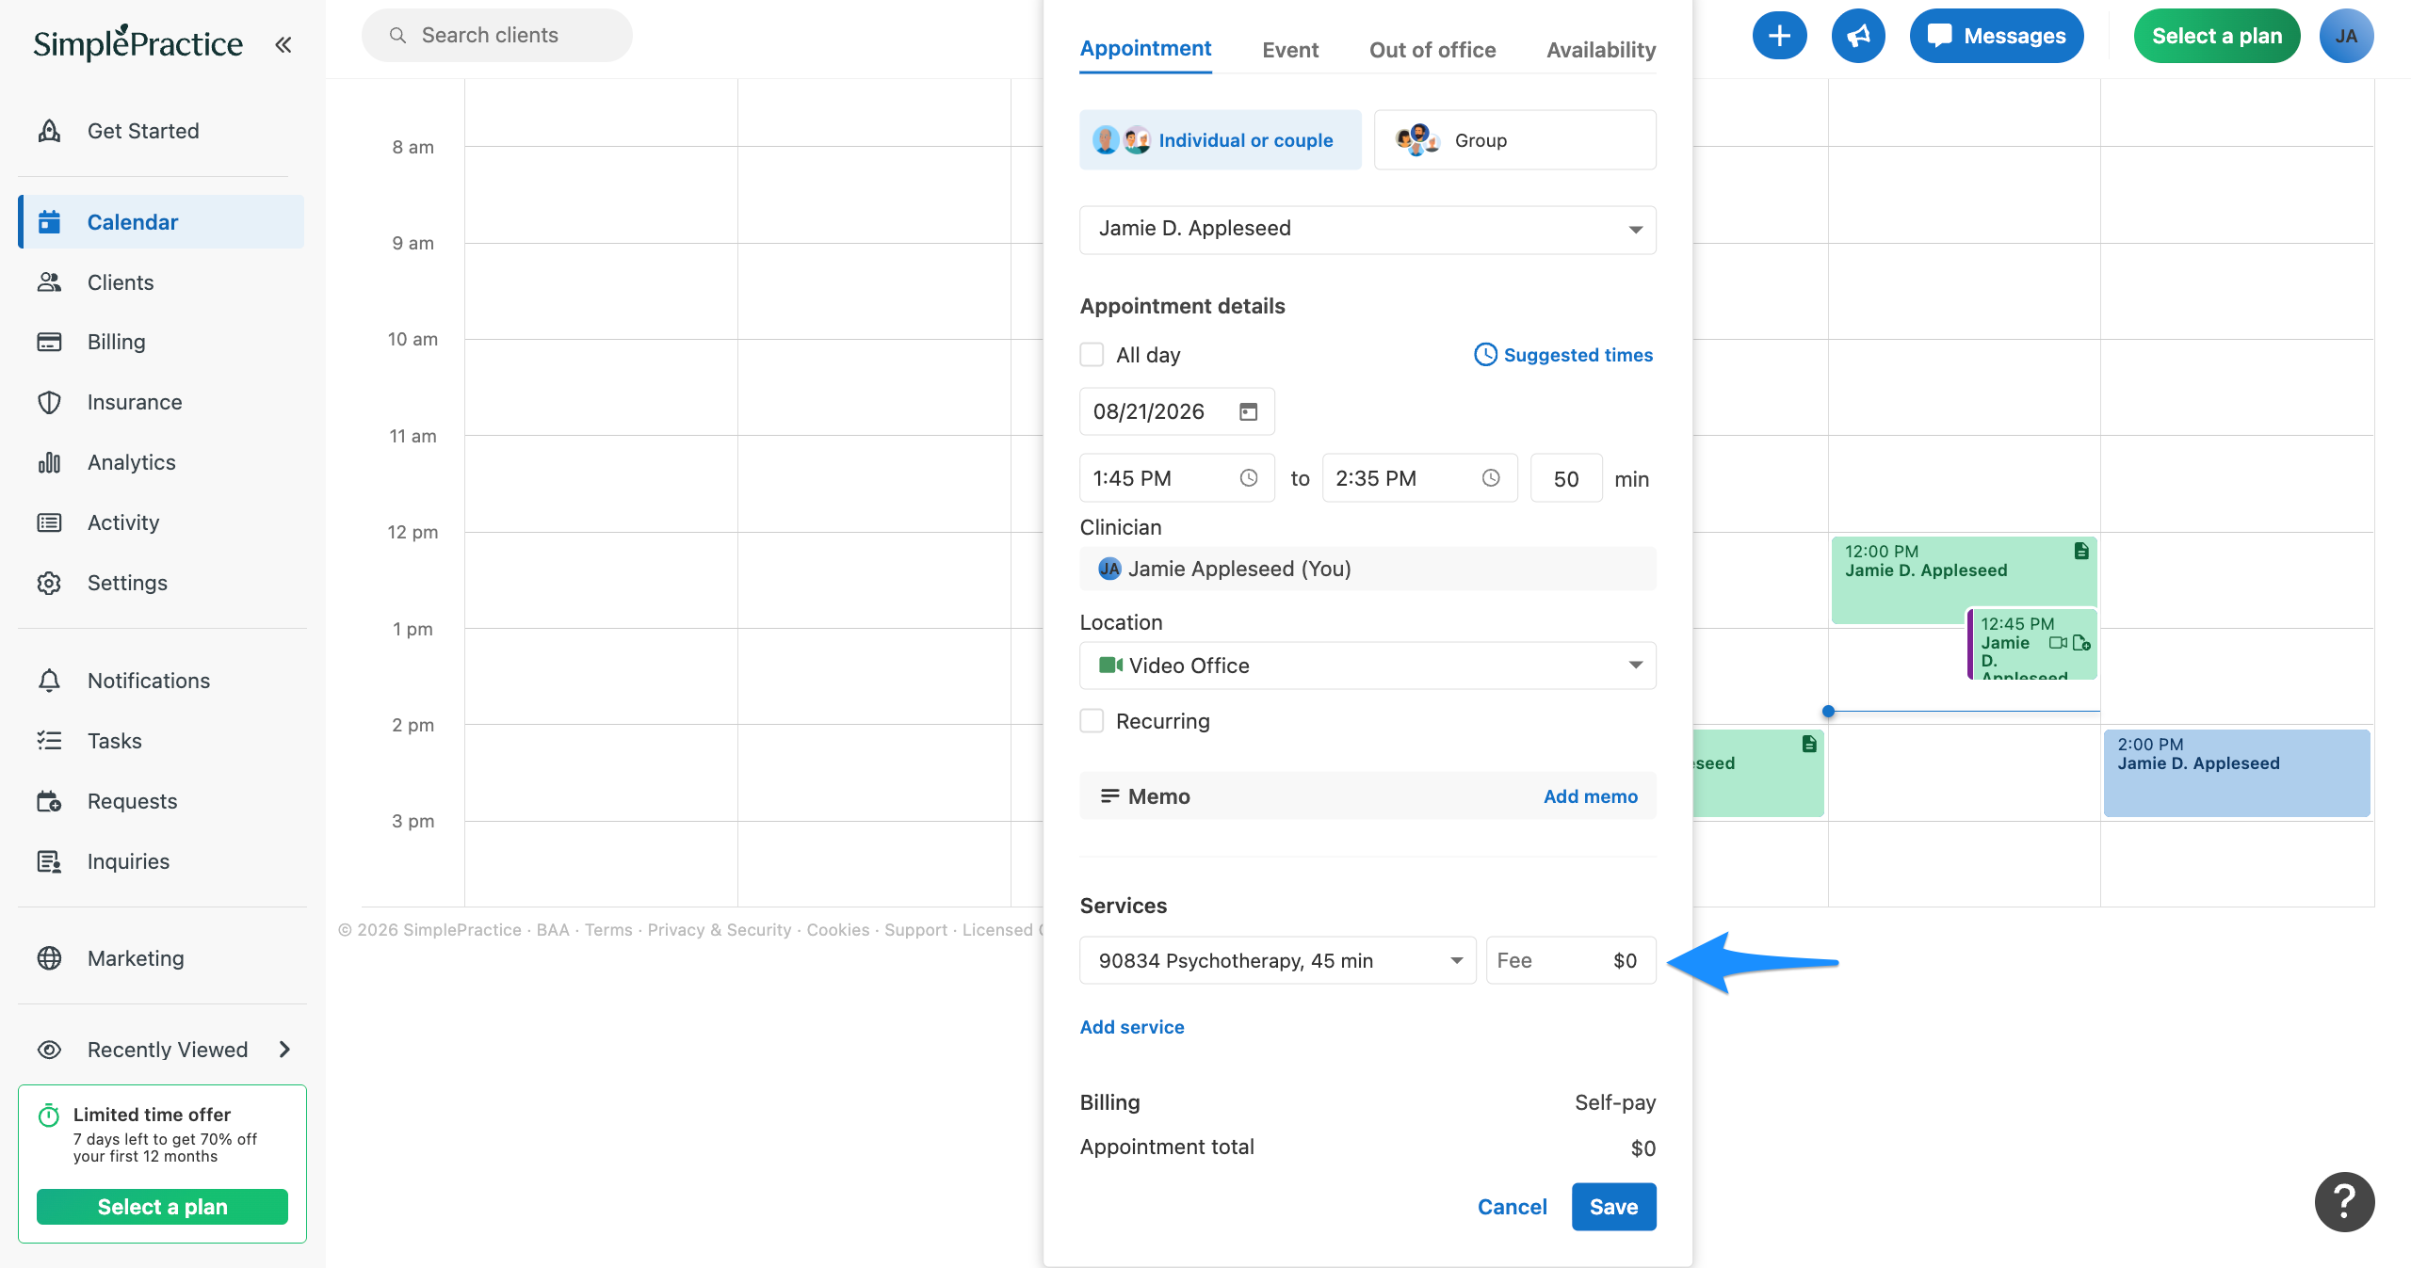Click the Search clients field
Screen dimensions: 2411x1268
click(x=496, y=36)
